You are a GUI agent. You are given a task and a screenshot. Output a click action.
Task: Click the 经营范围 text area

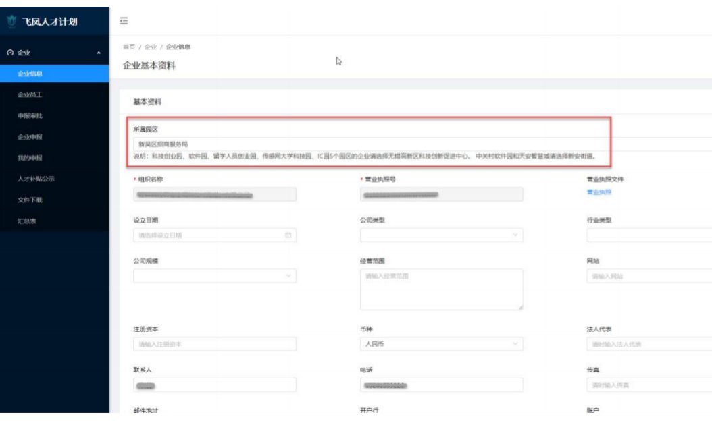441,289
